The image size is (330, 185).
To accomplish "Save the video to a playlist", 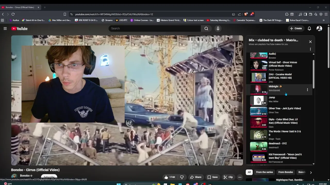I will pos(212,177).
